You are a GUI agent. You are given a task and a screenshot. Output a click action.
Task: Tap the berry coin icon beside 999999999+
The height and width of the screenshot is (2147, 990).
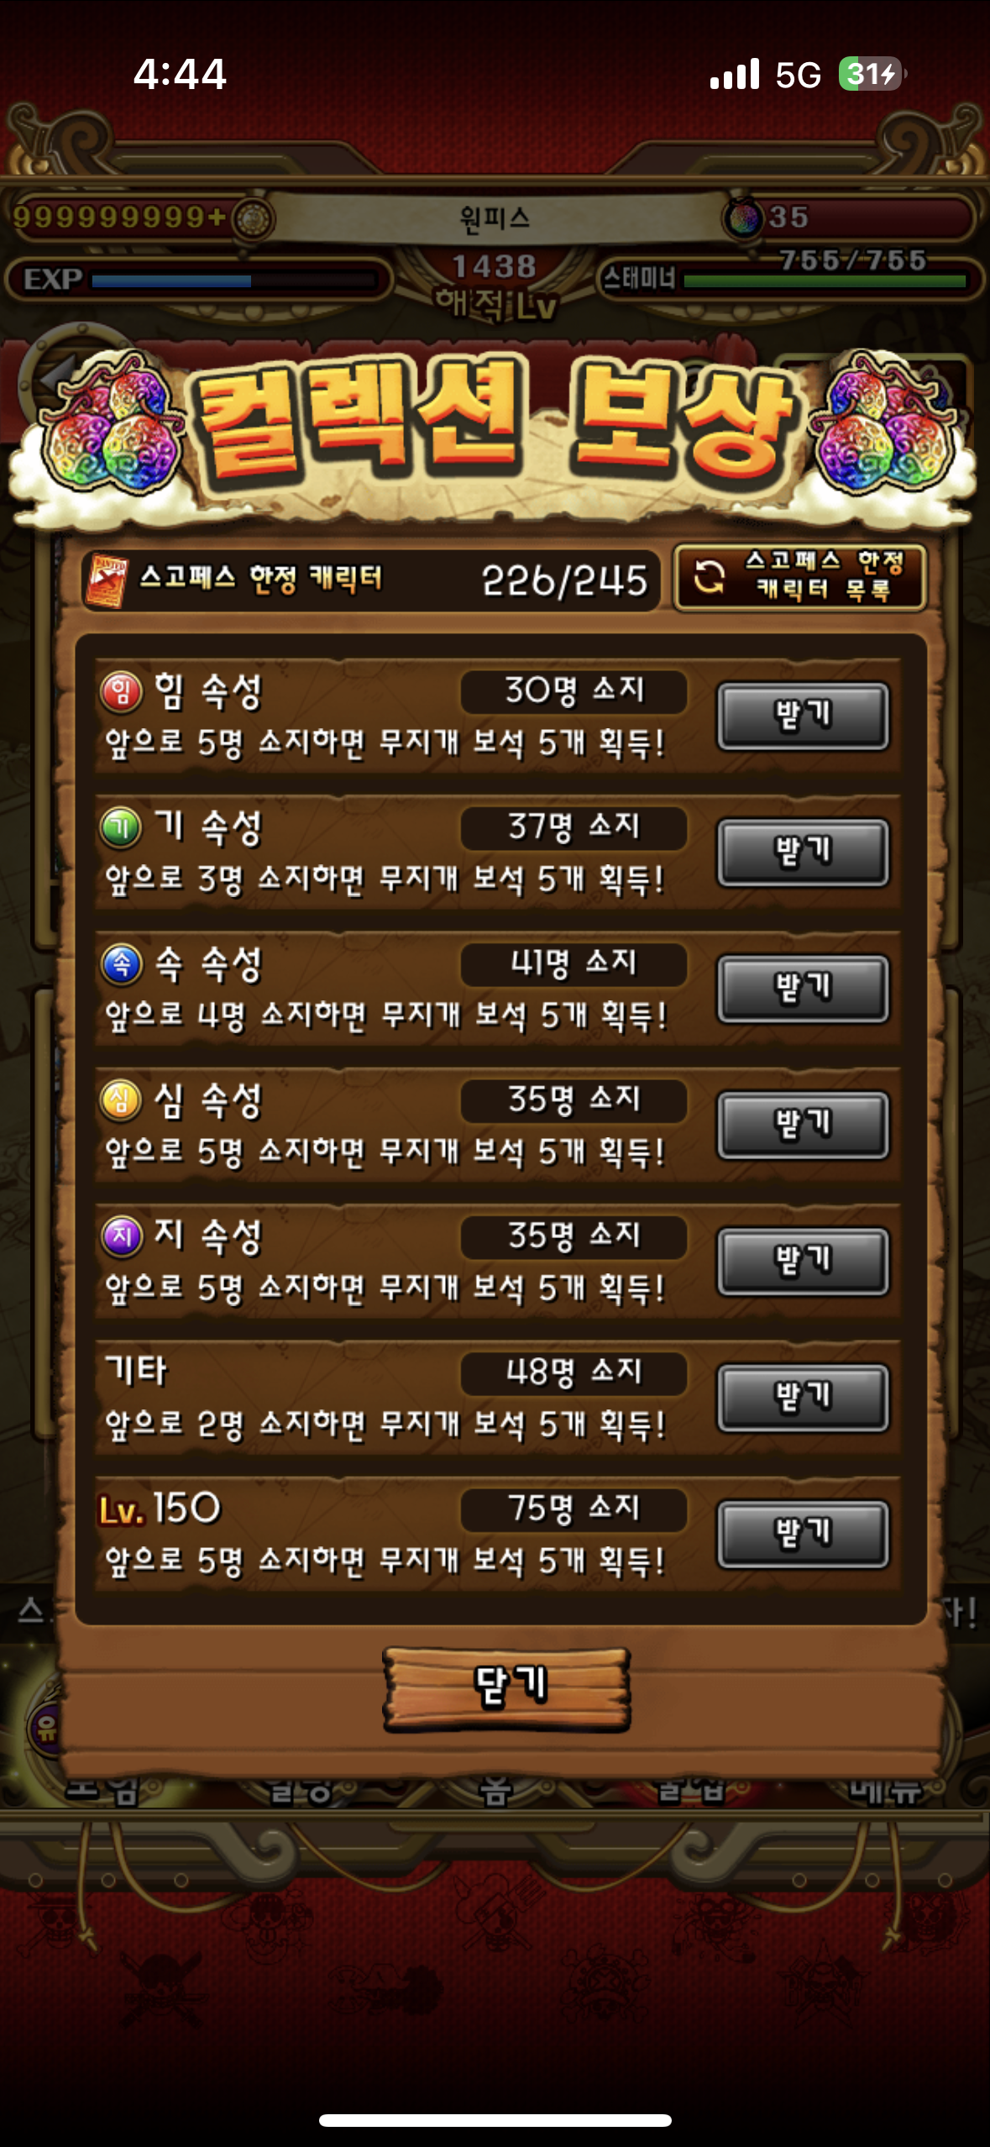tap(253, 219)
